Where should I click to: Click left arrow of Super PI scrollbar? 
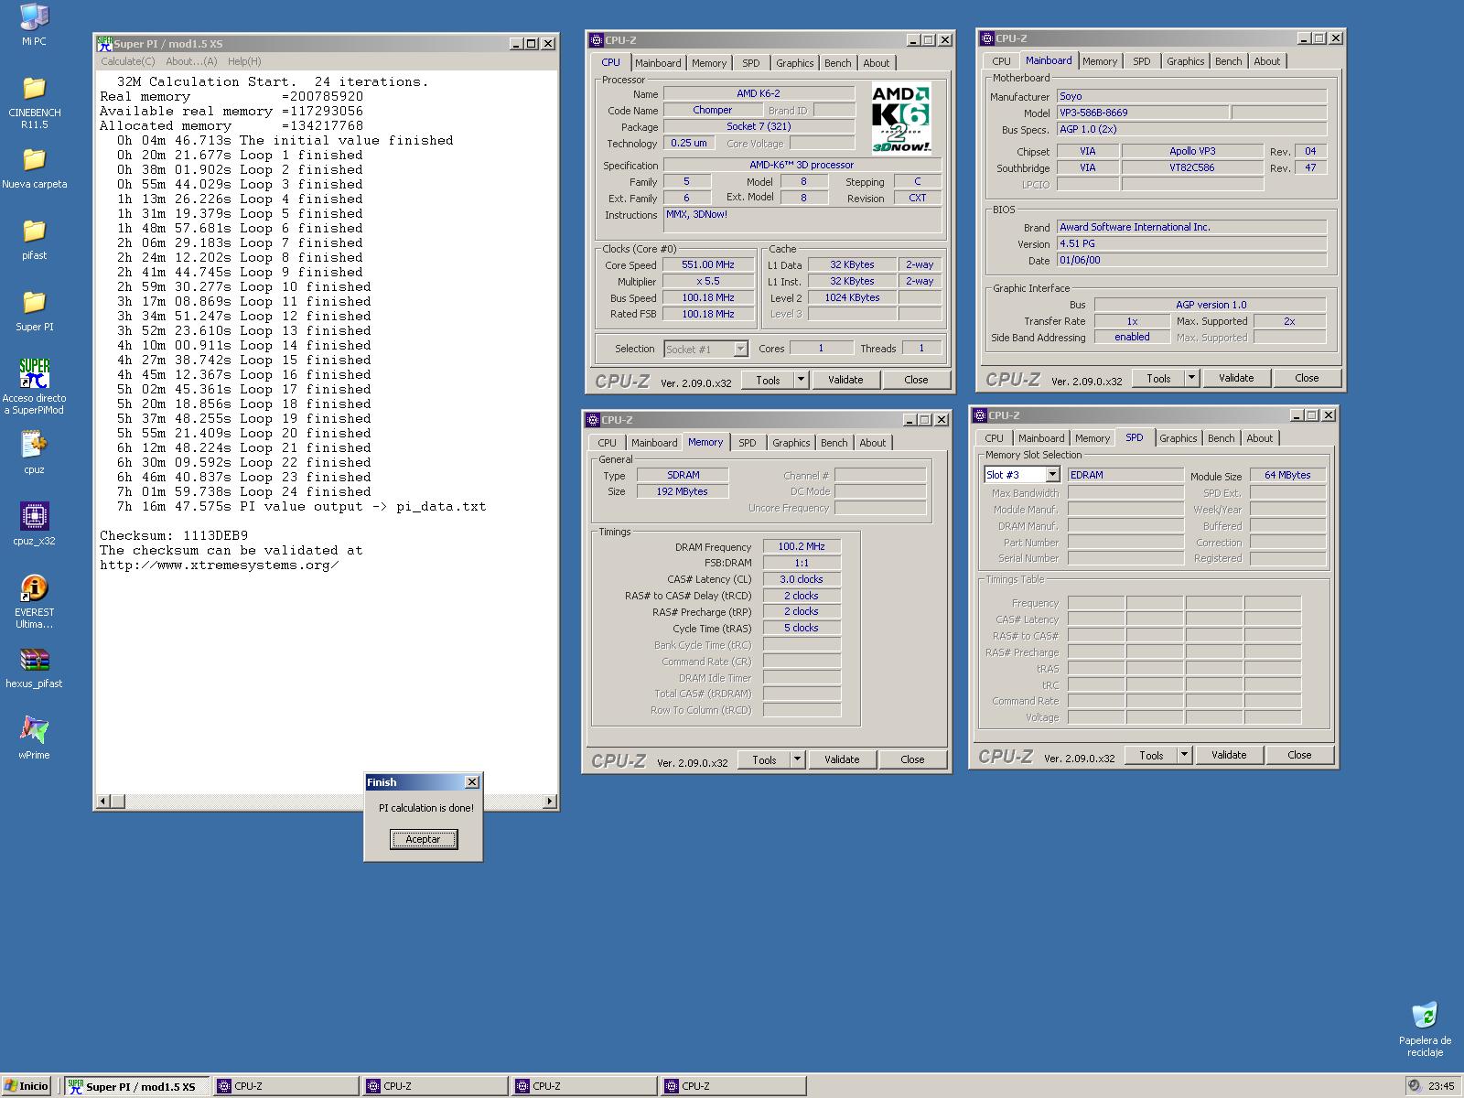(x=103, y=802)
